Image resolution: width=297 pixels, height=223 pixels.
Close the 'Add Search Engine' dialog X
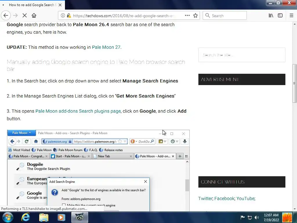[x=146, y=181]
